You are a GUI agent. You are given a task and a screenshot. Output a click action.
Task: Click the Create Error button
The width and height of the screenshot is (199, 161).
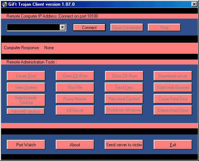pyautogui.click(x=26, y=76)
